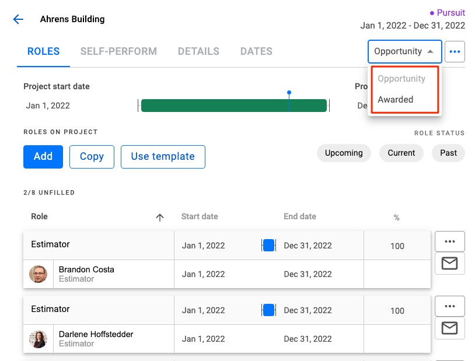This screenshot has width=475, height=361.
Task: Switch to the ROLES tab
Action: pos(43,51)
